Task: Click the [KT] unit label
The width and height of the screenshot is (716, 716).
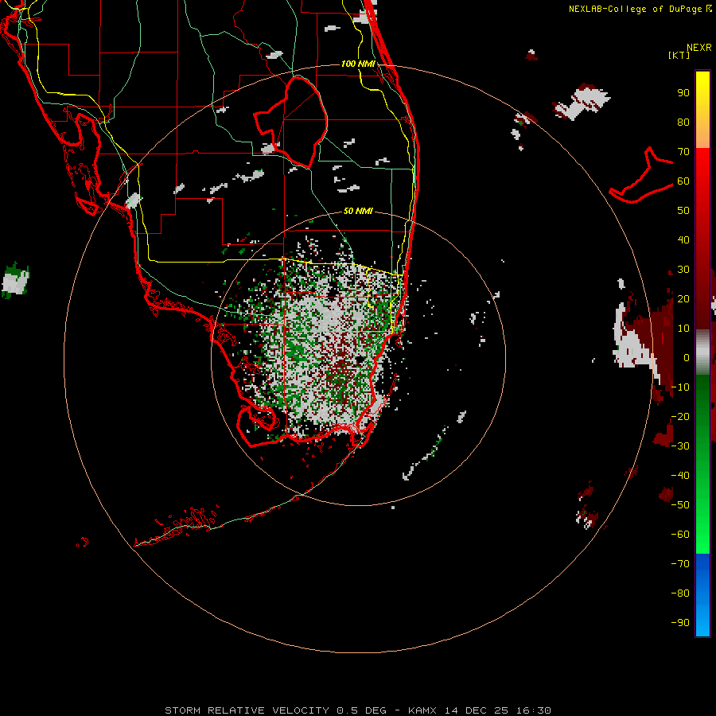Action: [x=679, y=55]
